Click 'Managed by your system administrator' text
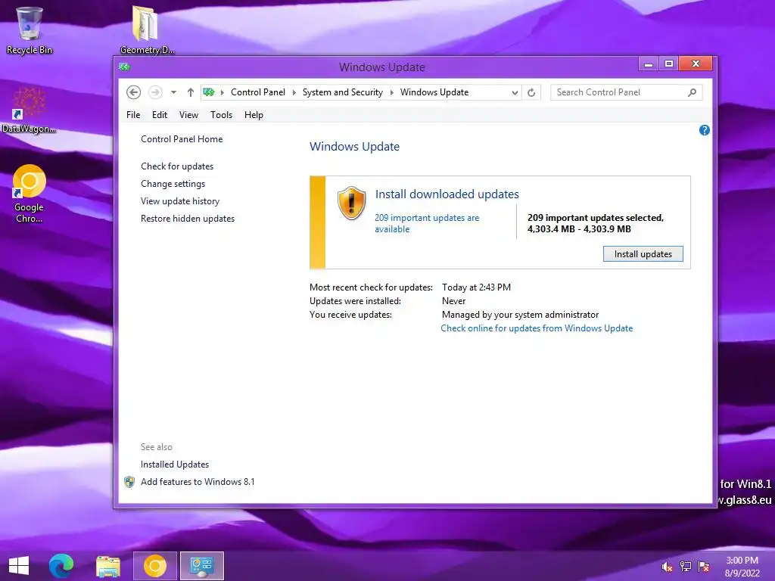Image resolution: width=775 pixels, height=581 pixels. pyautogui.click(x=521, y=315)
